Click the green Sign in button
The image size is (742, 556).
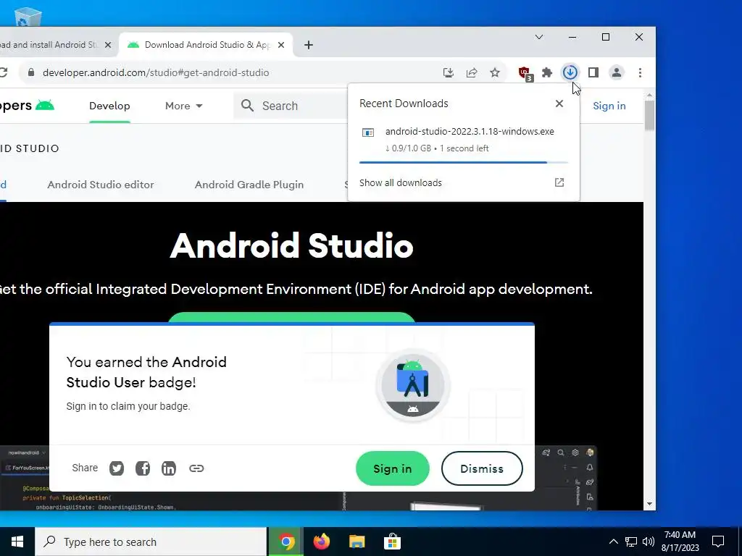[392, 468]
